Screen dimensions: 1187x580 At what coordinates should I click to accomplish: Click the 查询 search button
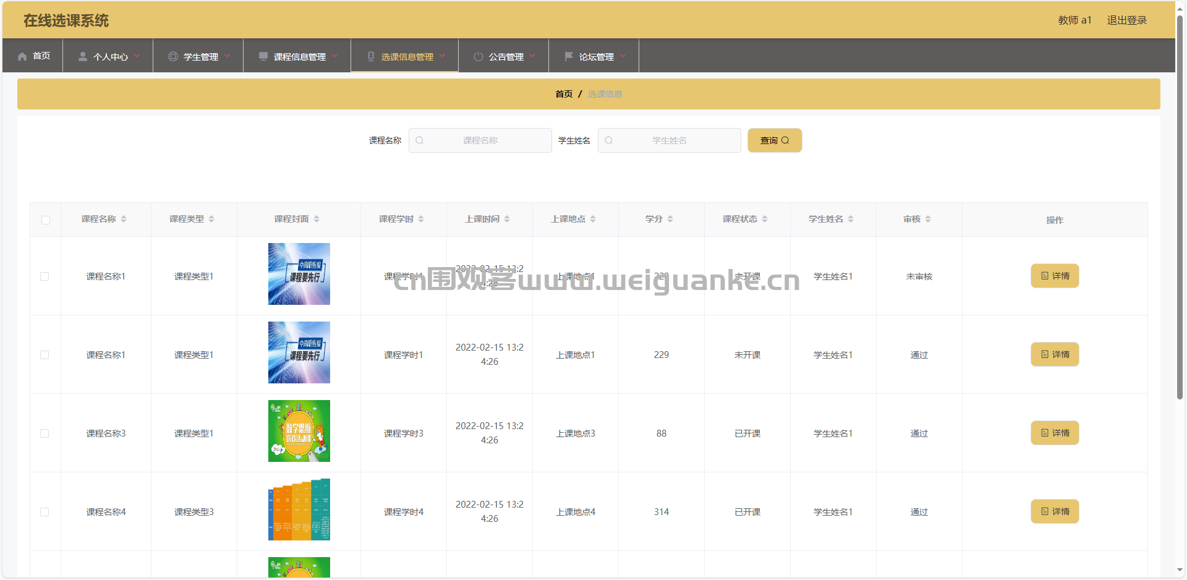[x=774, y=140]
